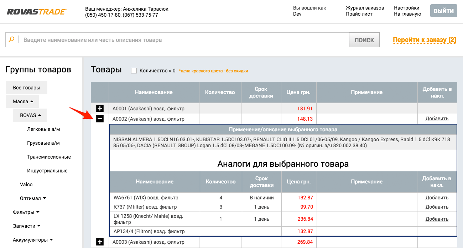Expand row A0003 with plus icon
463x248 pixels.
point(100,242)
